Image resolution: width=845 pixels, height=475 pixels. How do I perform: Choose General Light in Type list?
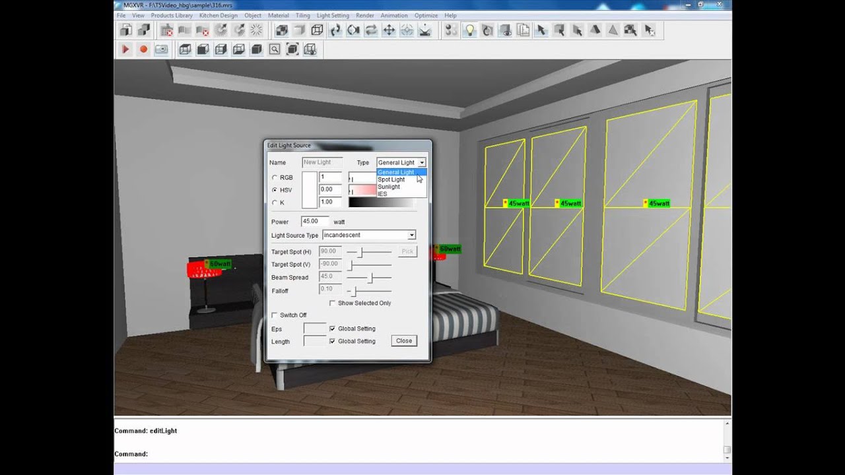click(x=401, y=172)
